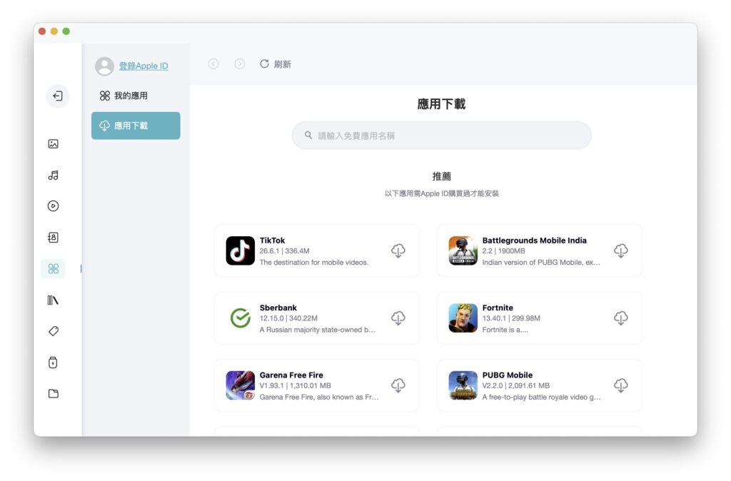Click the PUBG Mobile app icon
731x481 pixels.
(x=463, y=385)
